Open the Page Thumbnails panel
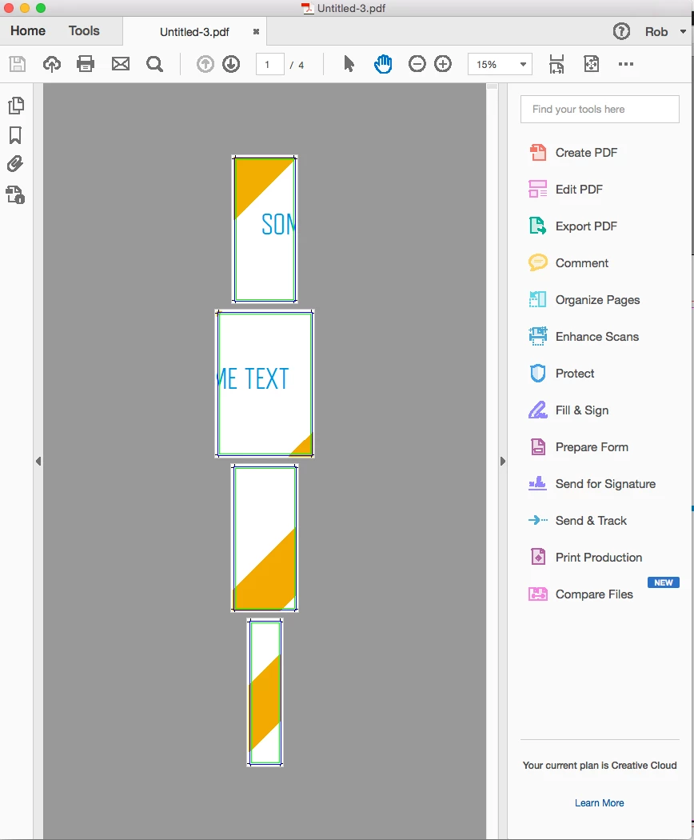This screenshot has width=694, height=840. (x=16, y=106)
